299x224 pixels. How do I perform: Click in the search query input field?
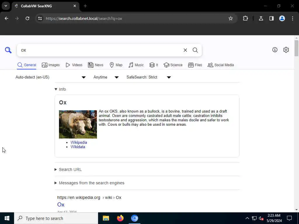[100, 50]
